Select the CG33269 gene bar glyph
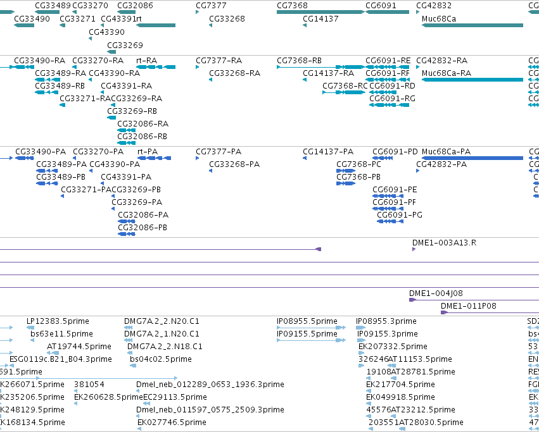Viewport: 539px width, 432px height. coord(111,52)
